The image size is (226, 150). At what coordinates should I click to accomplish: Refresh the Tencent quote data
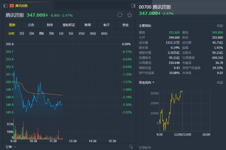click(x=120, y=15)
